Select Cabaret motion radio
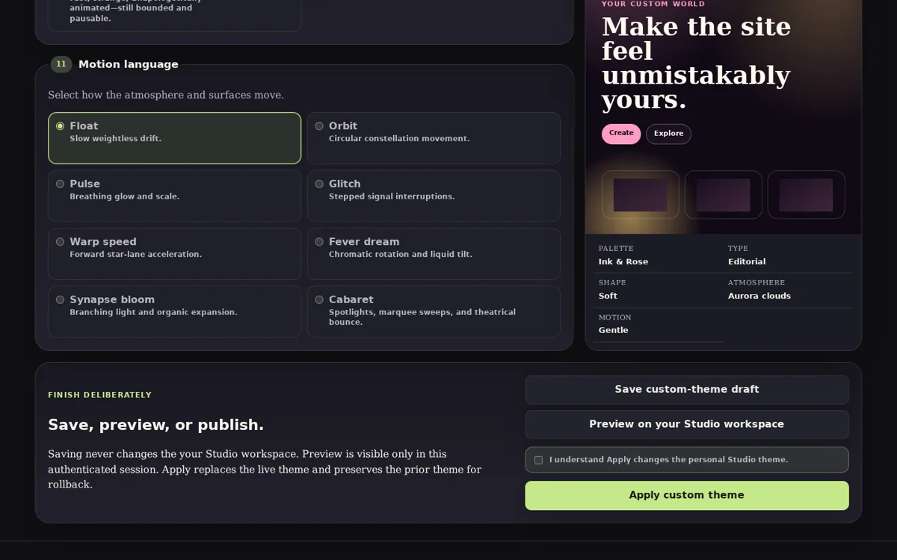897x560 pixels. coord(319,299)
